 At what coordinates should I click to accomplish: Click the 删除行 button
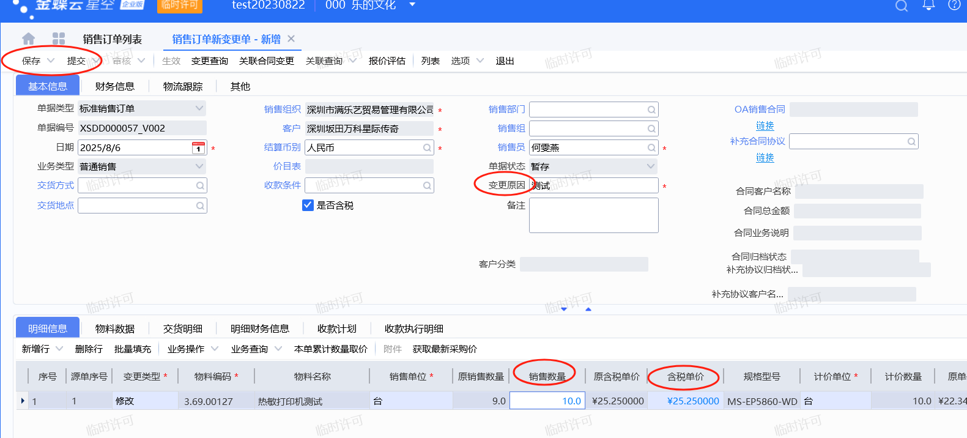[89, 349]
